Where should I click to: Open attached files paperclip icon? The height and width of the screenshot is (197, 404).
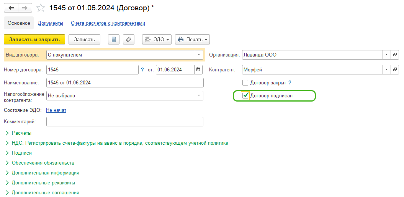tap(129, 39)
